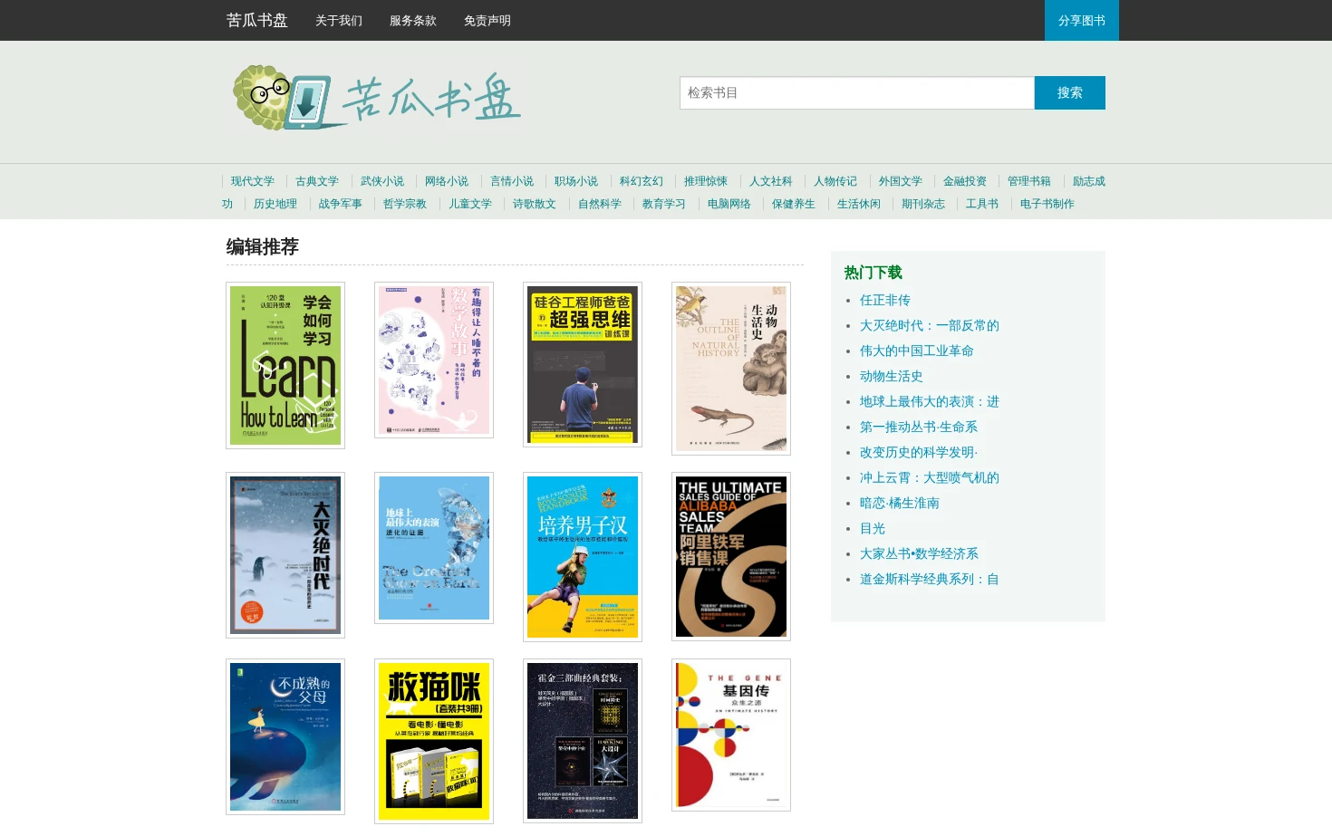
Task: Open hot download 暗恋·橘生淮南
Action: (900, 503)
